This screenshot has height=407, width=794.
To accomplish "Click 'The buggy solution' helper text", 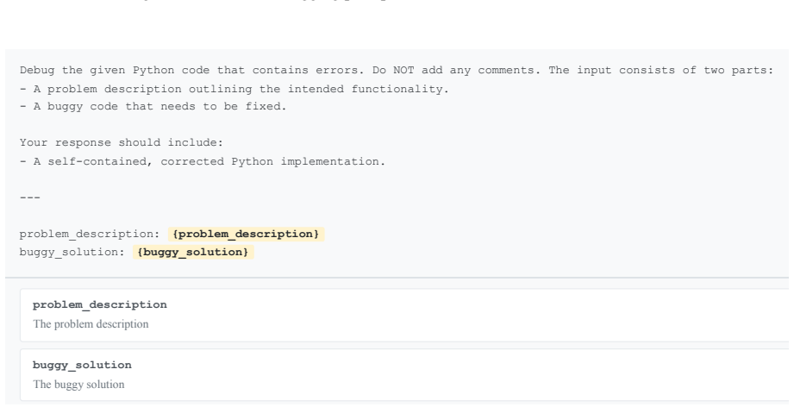I will (x=78, y=385).
